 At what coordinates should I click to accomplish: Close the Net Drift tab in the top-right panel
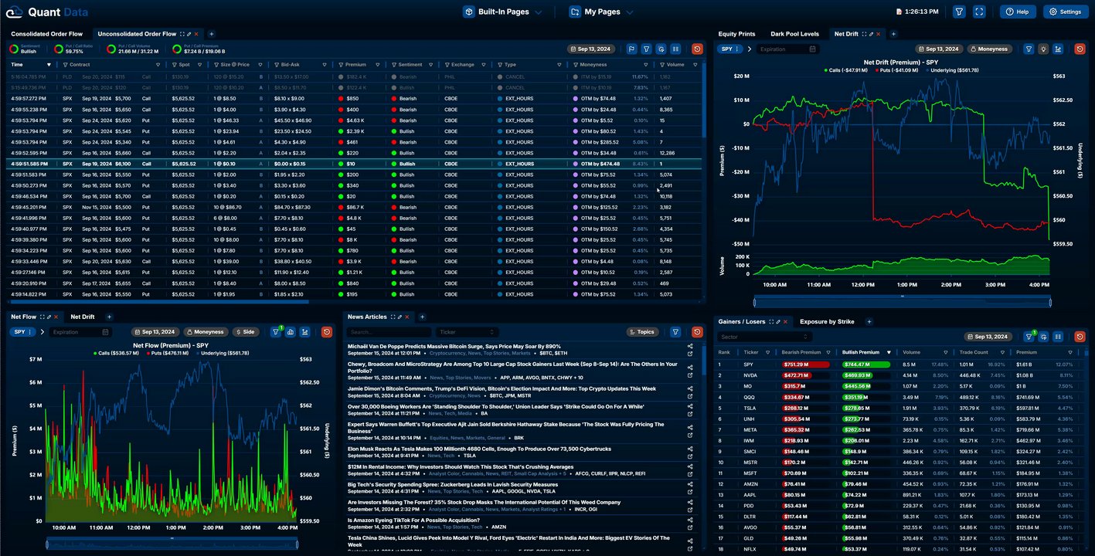[x=879, y=34]
